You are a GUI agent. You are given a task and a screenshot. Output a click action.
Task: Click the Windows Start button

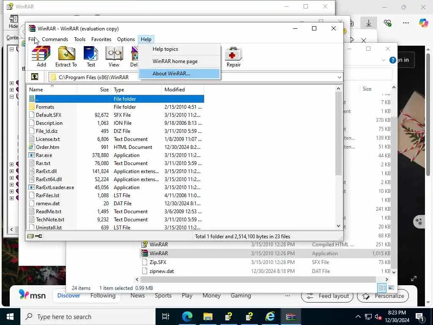10,317
